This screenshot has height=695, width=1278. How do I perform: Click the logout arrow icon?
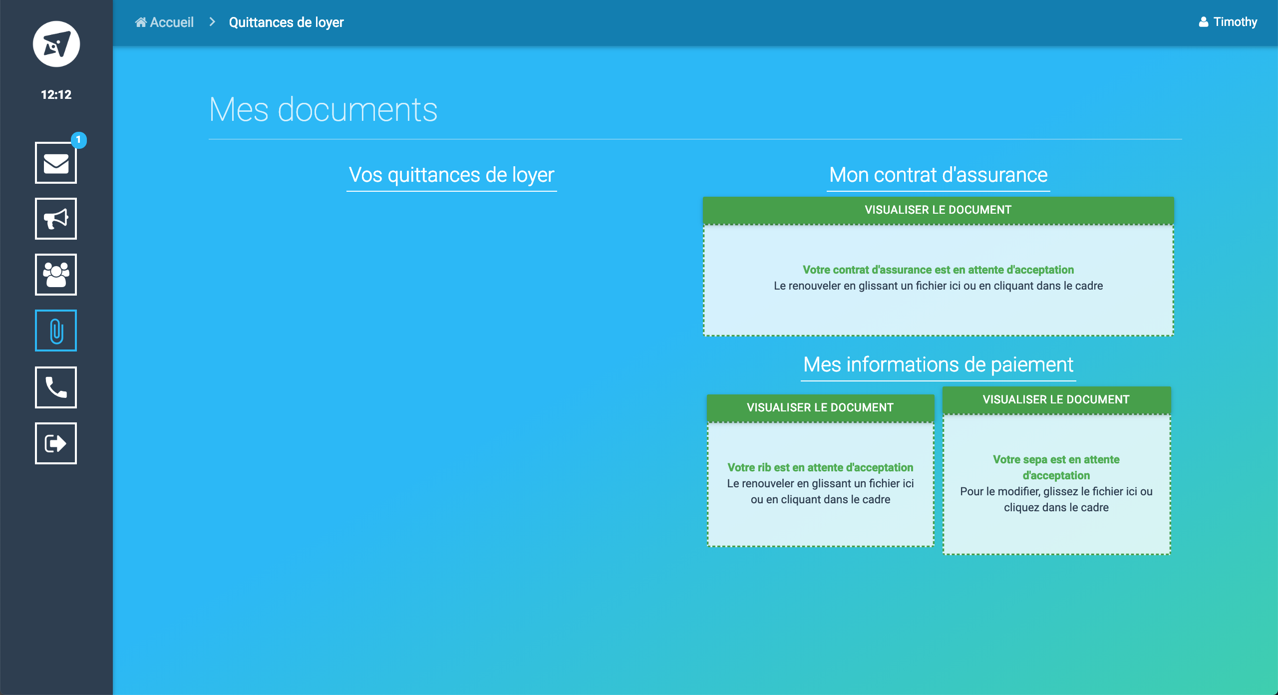tap(56, 443)
